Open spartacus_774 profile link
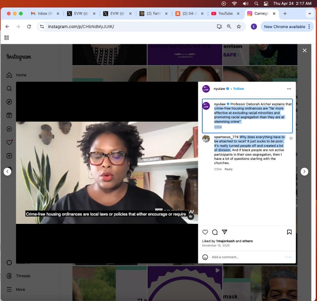This screenshot has height=301, width=317. [x=226, y=137]
